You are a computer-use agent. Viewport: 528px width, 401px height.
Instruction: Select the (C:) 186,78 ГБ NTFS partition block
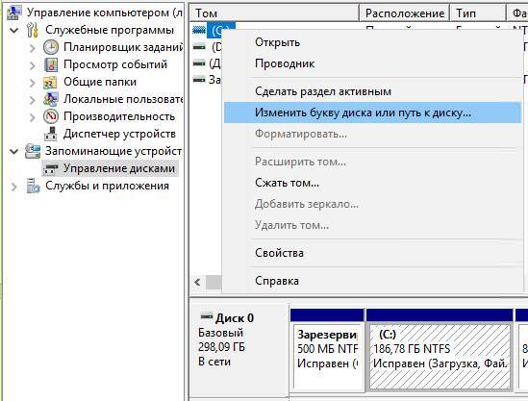point(440,356)
